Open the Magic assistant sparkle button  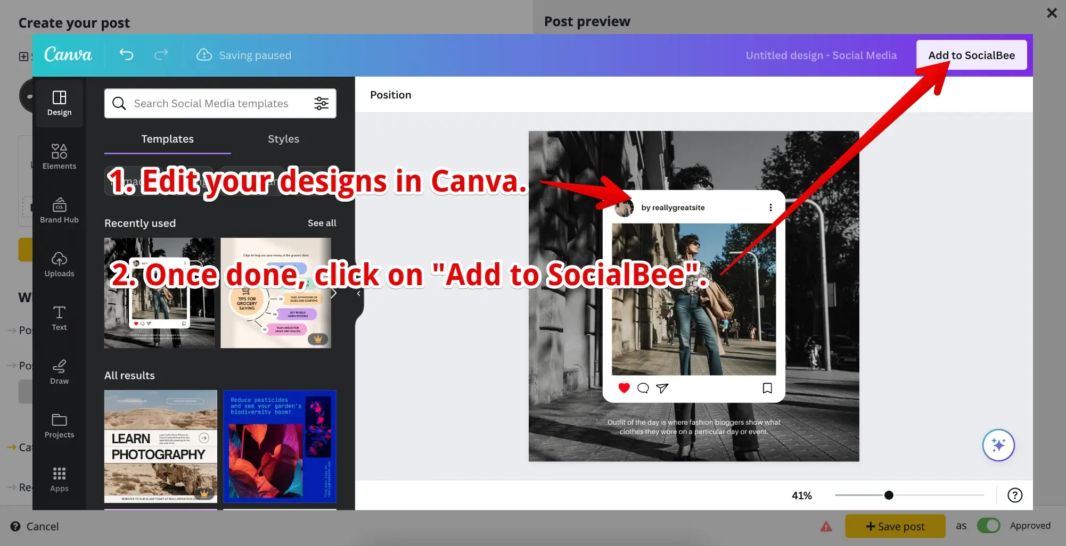coord(998,445)
